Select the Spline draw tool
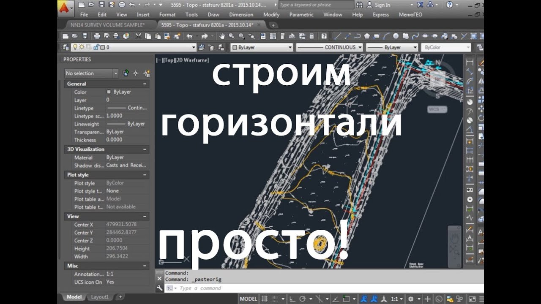 415,36
